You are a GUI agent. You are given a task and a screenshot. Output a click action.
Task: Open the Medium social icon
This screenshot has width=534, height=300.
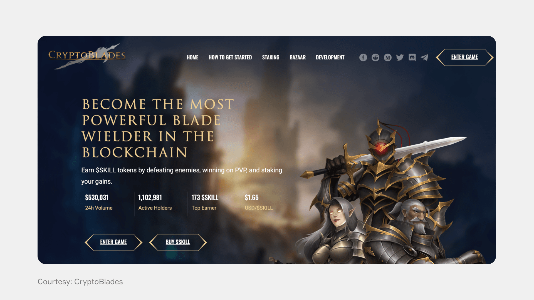click(387, 57)
